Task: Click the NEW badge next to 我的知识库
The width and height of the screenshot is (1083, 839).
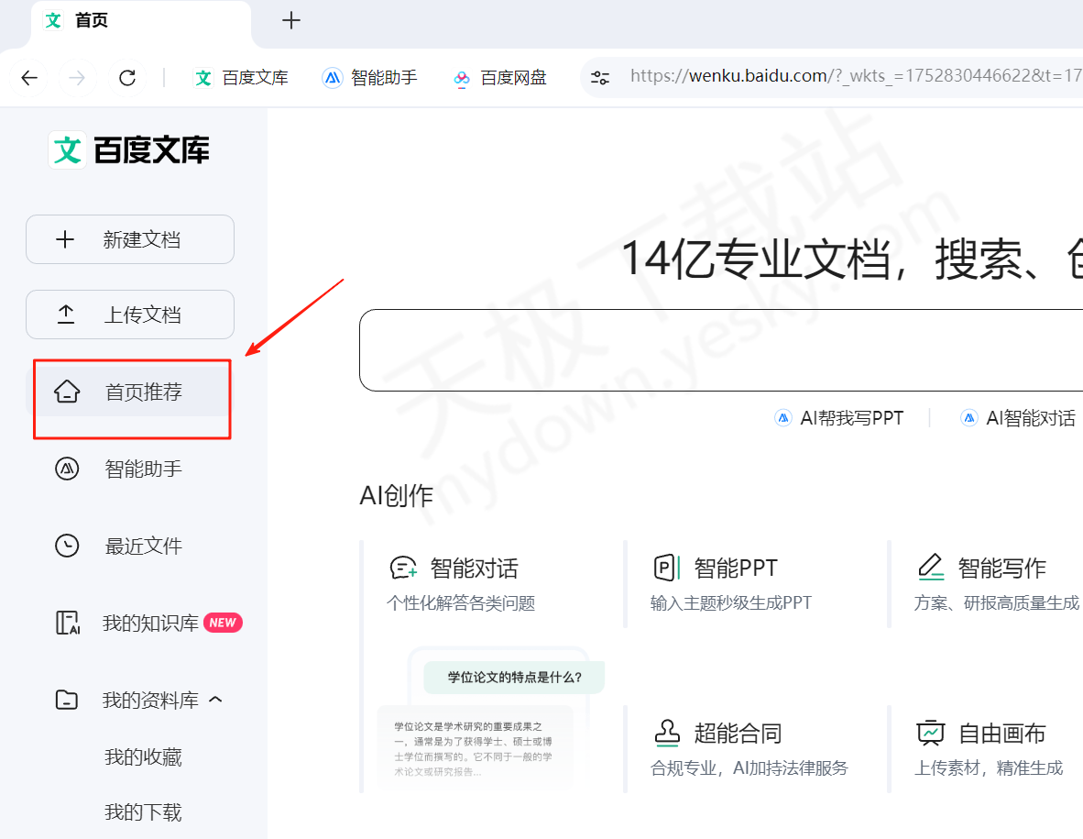Action: tap(223, 623)
